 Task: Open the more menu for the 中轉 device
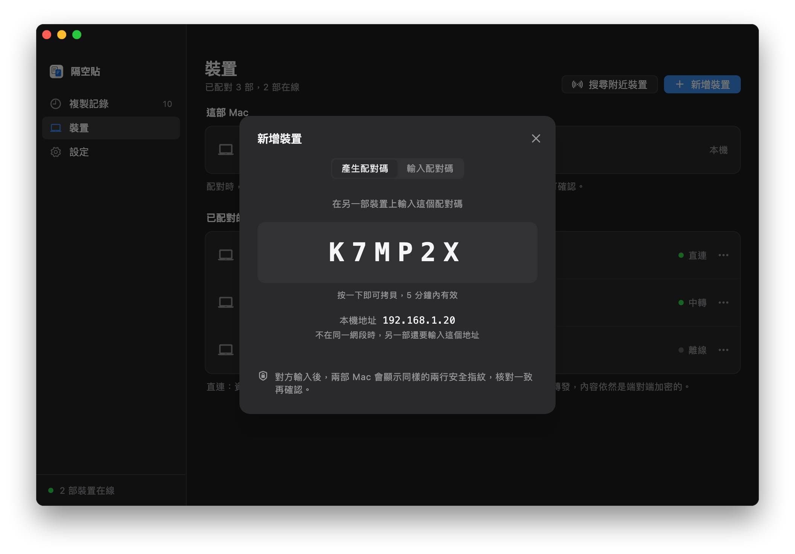pos(723,303)
